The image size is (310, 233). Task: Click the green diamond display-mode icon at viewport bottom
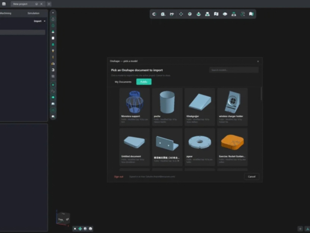click(80, 229)
